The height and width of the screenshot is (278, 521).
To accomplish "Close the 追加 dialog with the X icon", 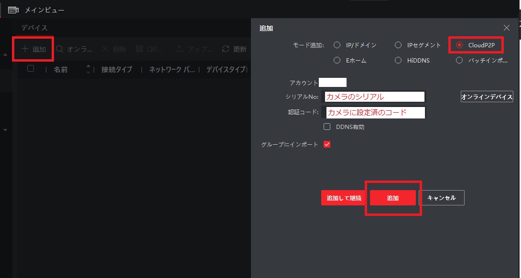I will click(x=506, y=27).
